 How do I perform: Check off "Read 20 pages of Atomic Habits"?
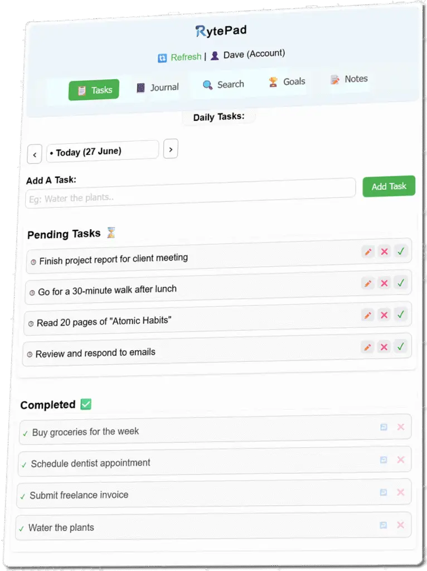400,314
